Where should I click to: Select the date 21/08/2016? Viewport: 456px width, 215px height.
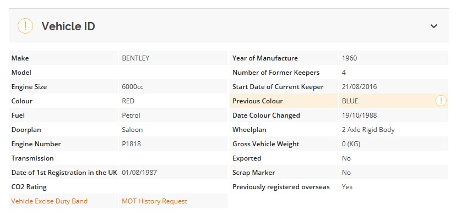[359, 87]
